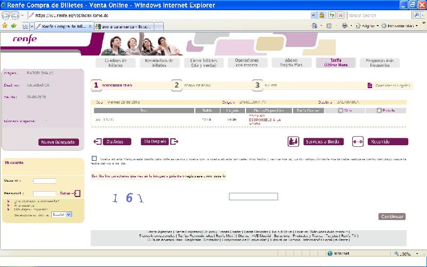Viewport: 427px width, 267px height.
Task: Open Condiciones Legales document link
Action: (x=389, y=85)
